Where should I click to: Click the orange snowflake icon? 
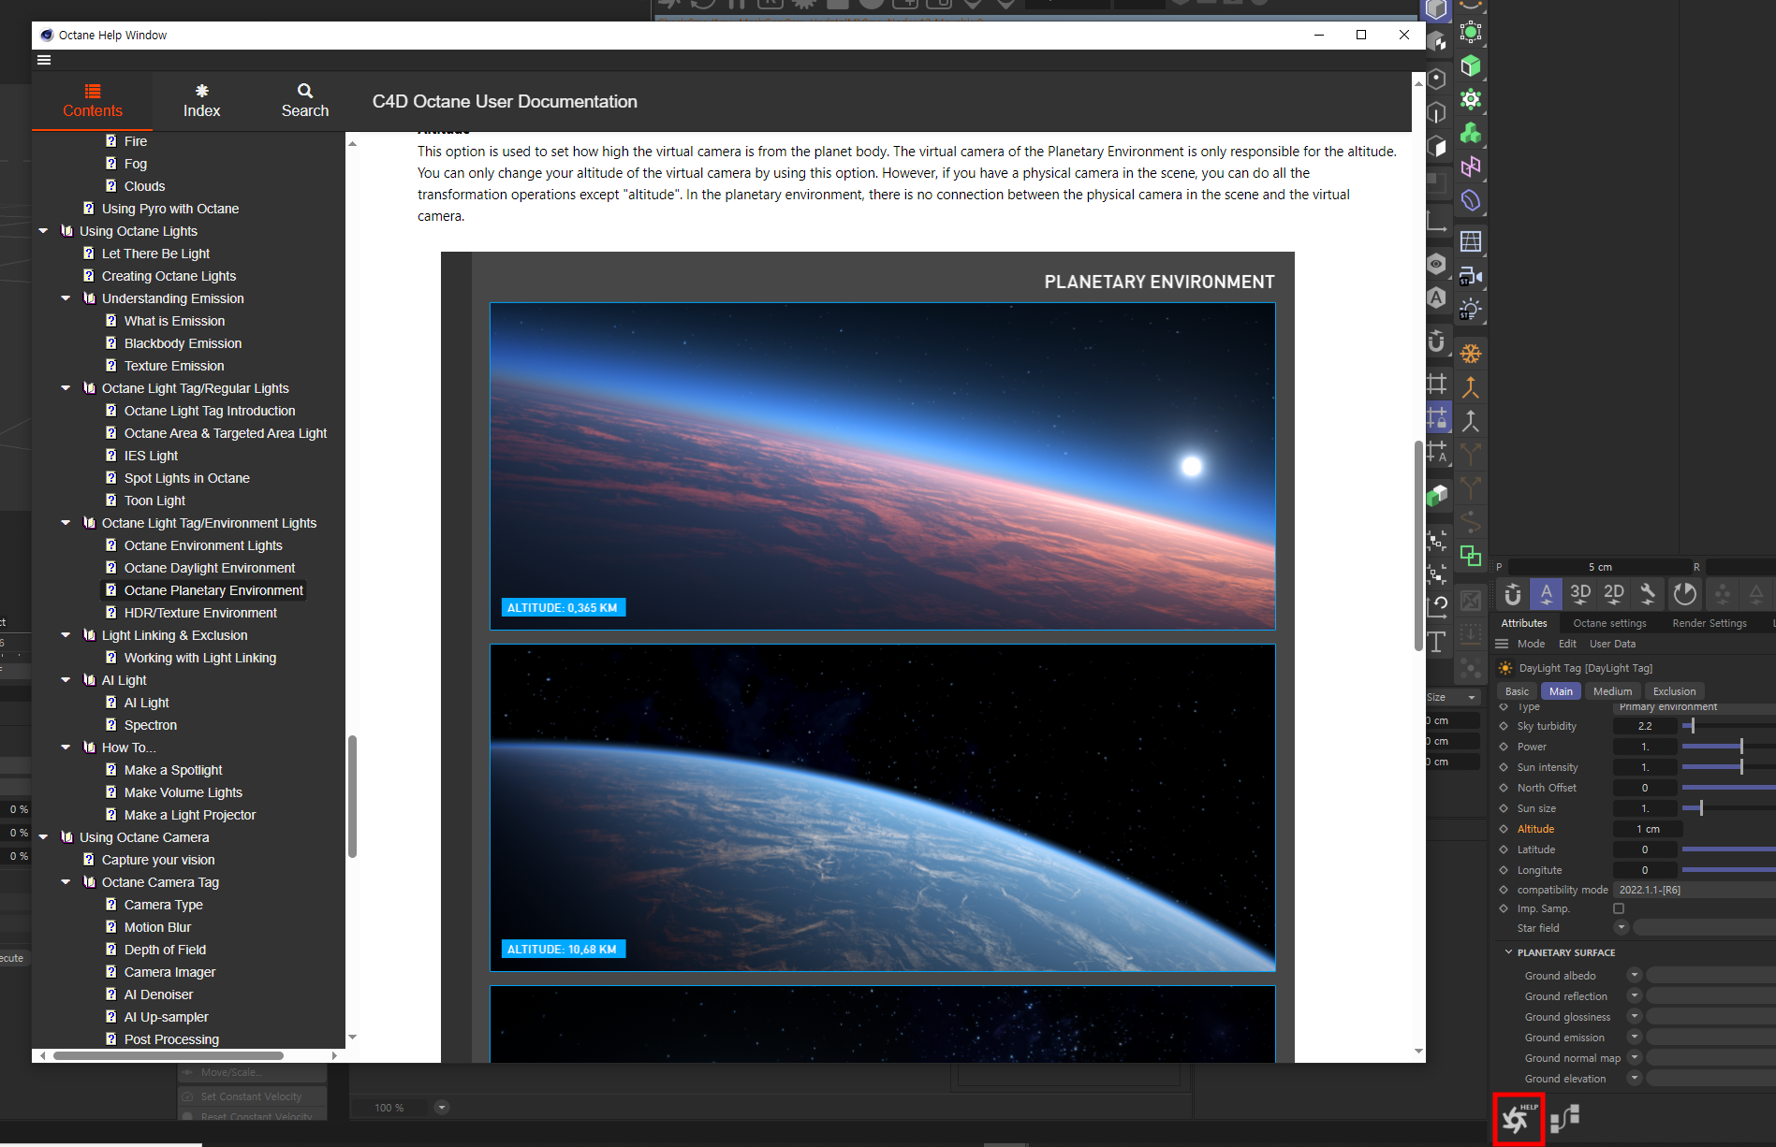[x=1471, y=354]
